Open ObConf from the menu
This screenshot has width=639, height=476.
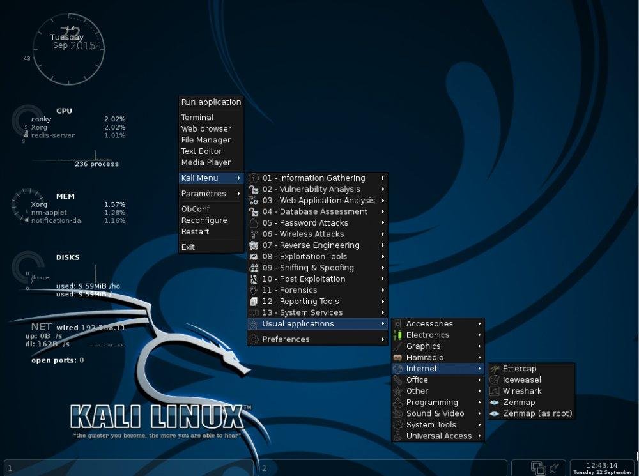[211, 209]
